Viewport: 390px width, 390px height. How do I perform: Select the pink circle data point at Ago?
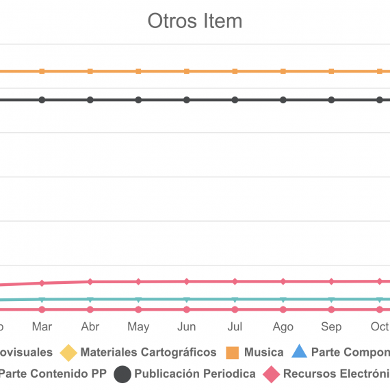coord(283,310)
